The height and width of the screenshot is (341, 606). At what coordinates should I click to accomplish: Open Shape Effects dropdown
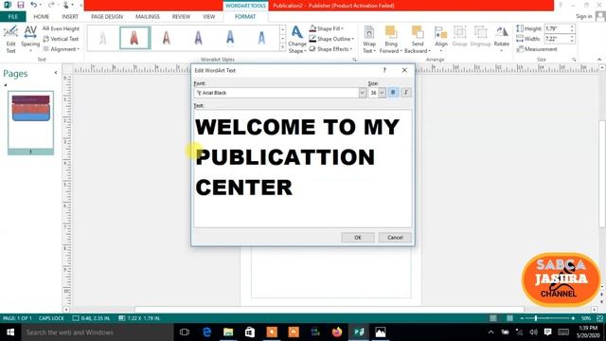tap(330, 49)
